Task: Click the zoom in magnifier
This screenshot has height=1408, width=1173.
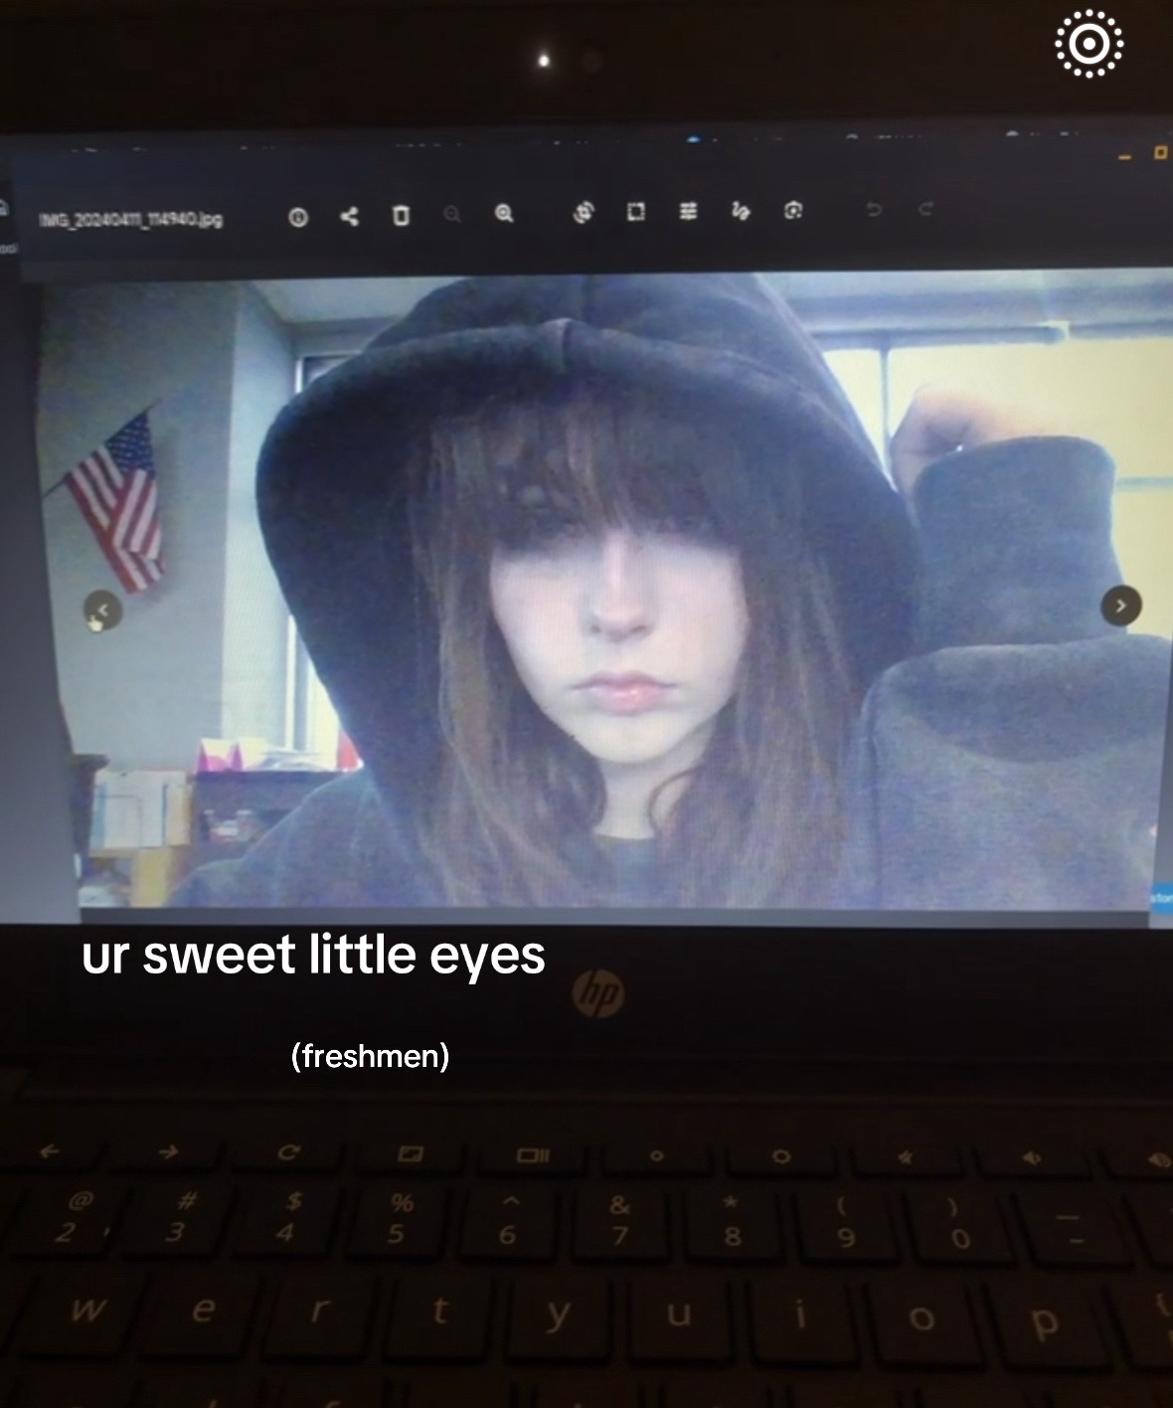Action: (x=505, y=213)
